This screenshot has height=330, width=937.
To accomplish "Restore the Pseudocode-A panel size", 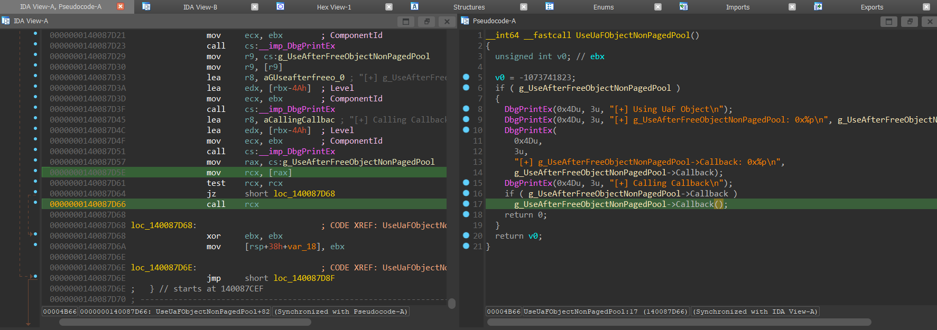I will 910,21.
